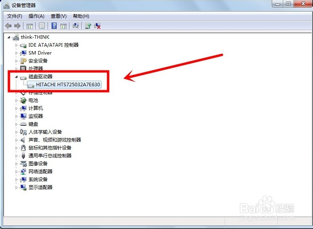The image size is (313, 229).
Task: Open the Properties toolbar icon
Action: (x=42, y=26)
